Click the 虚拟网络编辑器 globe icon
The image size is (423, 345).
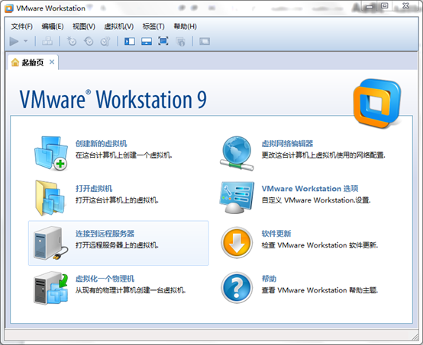(x=237, y=153)
